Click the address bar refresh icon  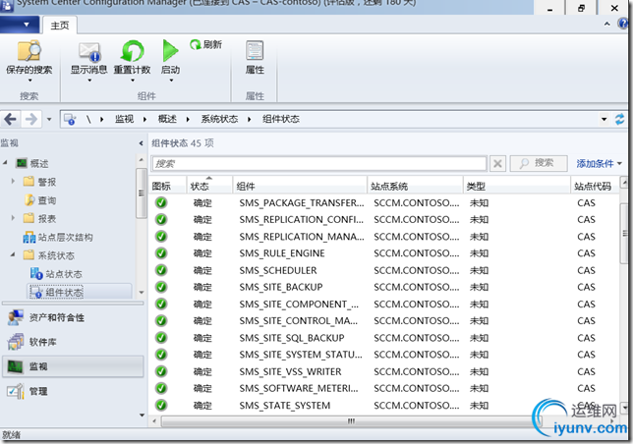619,119
